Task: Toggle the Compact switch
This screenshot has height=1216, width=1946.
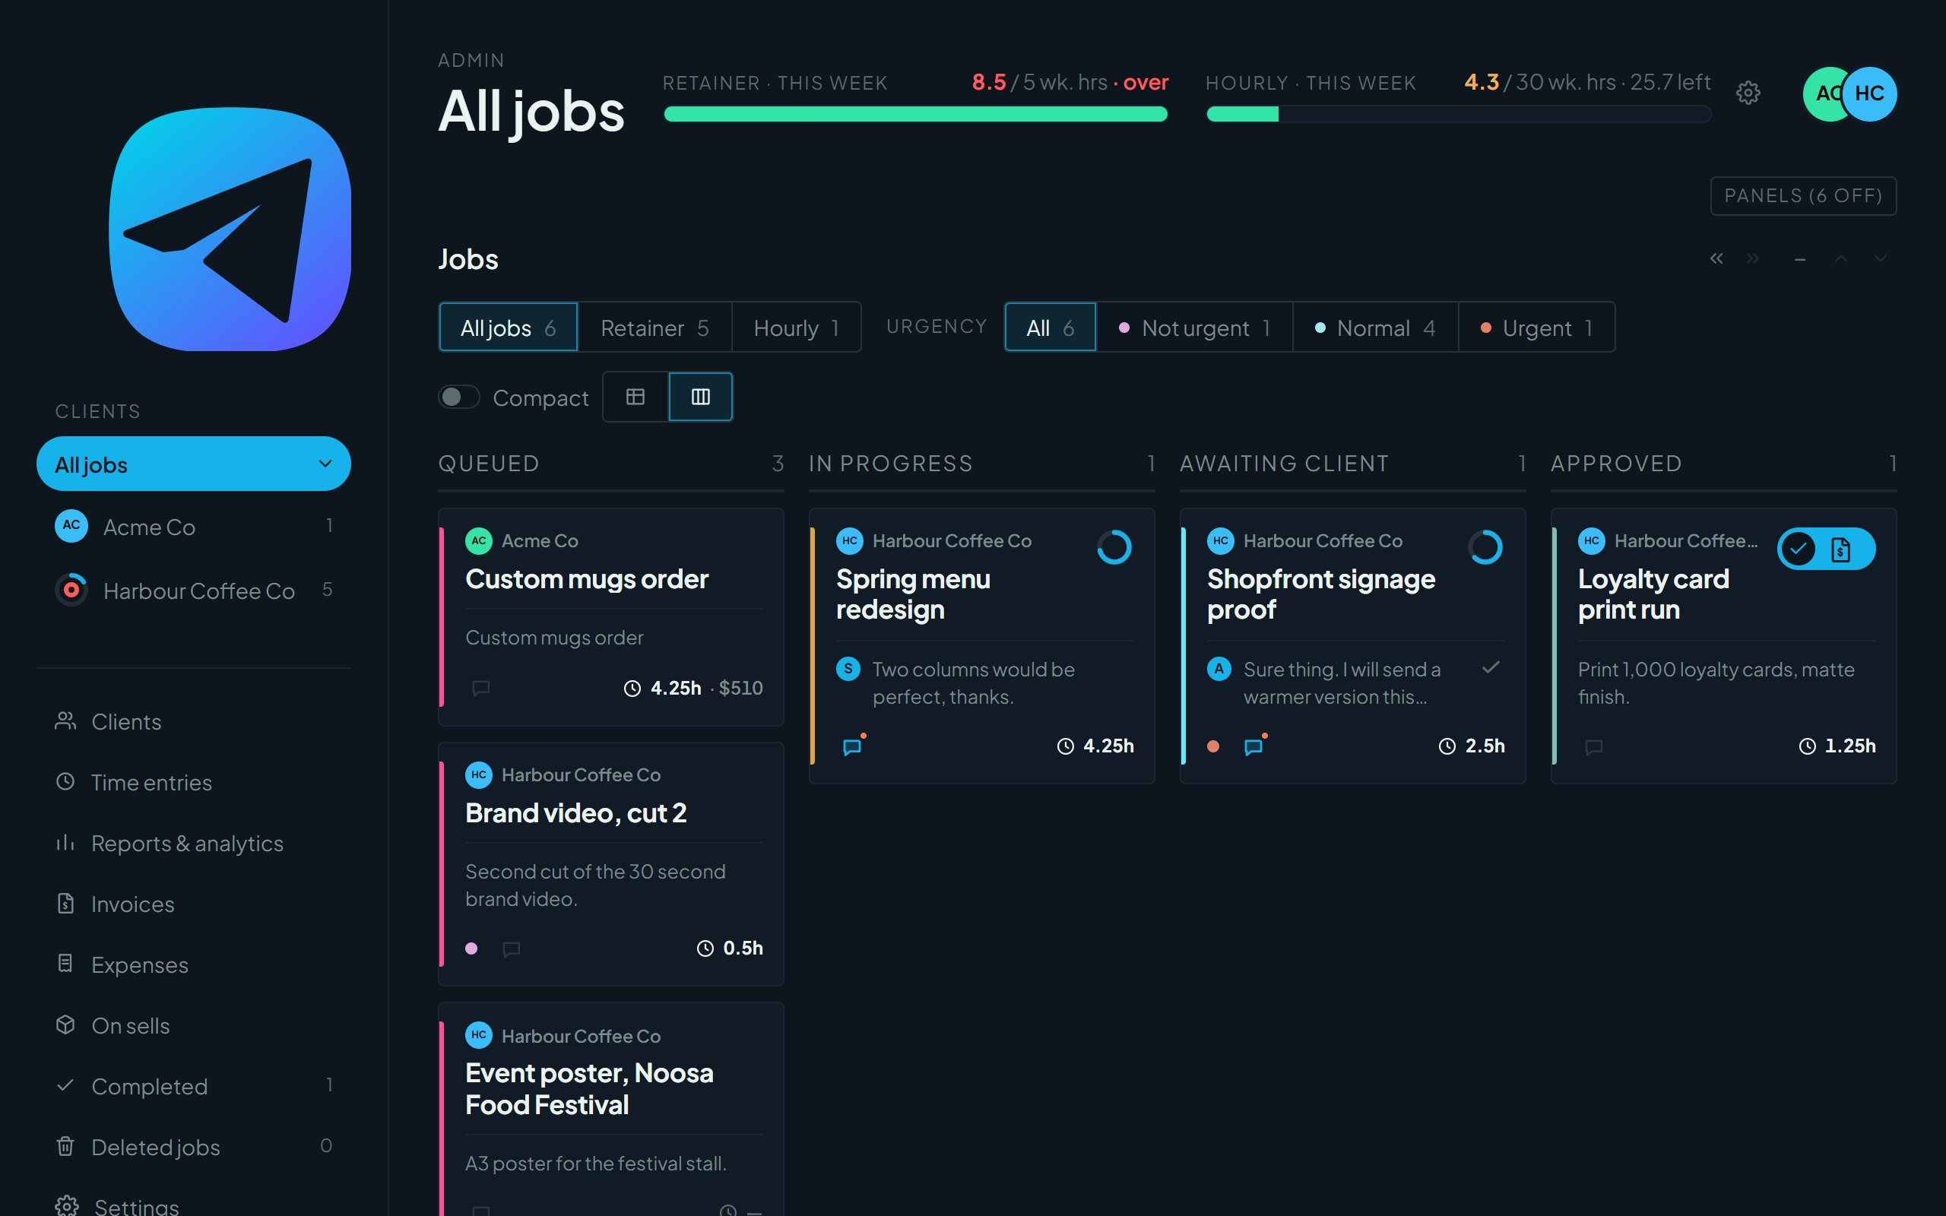Action: click(x=459, y=397)
